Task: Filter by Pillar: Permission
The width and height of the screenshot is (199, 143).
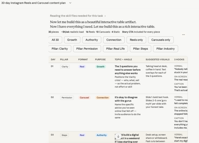Action: [87, 49]
